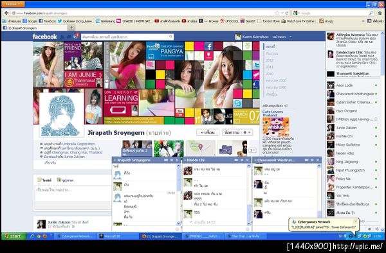386x253 pixels.
Task: Open settings gear in Chawanwit chat window
Action: (312, 160)
